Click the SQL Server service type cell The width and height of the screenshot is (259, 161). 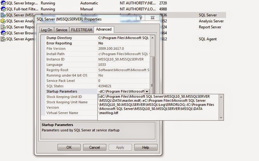pos(208,15)
